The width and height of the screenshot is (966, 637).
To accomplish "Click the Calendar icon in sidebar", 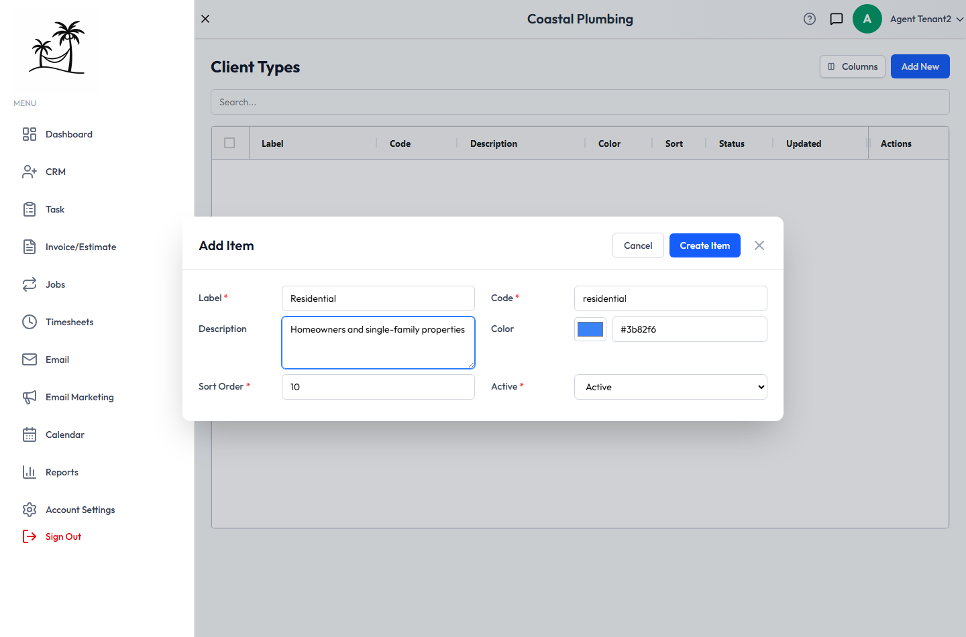I will (30, 435).
